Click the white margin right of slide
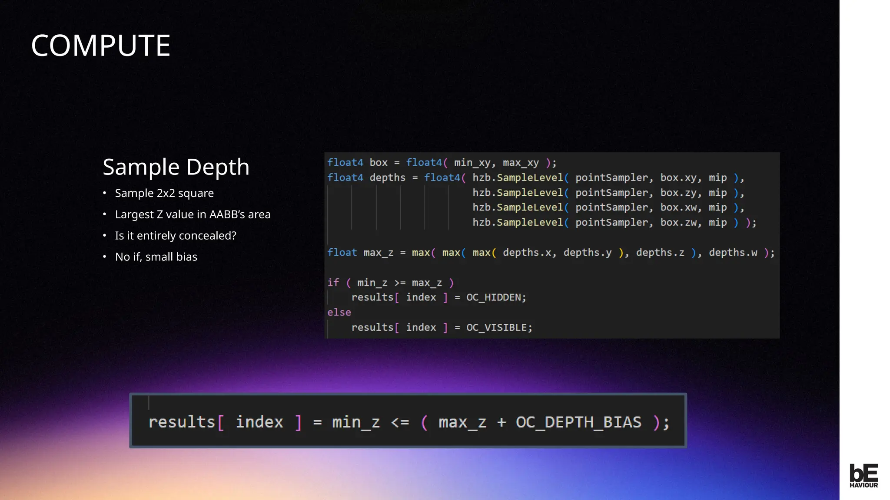This screenshot has height=500, width=890. click(x=864, y=217)
